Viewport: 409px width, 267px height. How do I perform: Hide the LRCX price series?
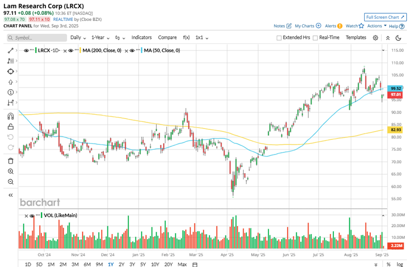click(x=26, y=51)
